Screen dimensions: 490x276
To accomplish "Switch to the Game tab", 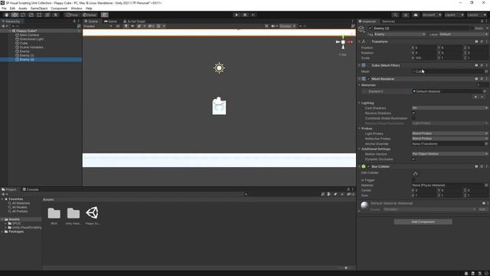I will (x=110, y=21).
